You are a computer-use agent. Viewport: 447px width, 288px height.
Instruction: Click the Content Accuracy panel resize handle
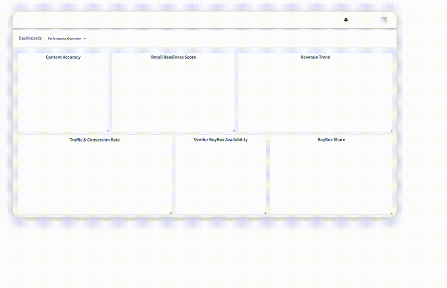click(107, 130)
